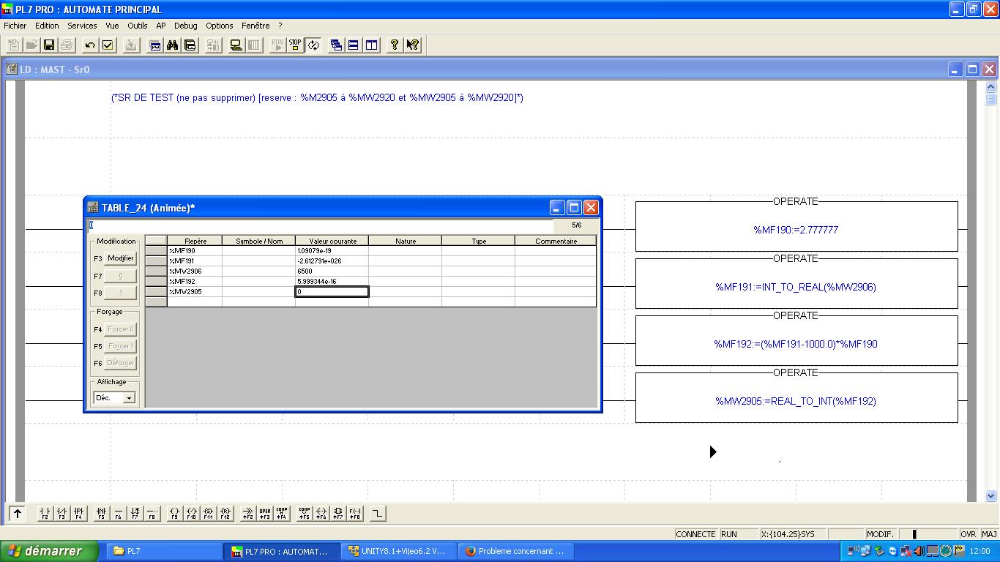Click the Modifier button
Viewport: 1000px width, 562px height.
coord(121,258)
